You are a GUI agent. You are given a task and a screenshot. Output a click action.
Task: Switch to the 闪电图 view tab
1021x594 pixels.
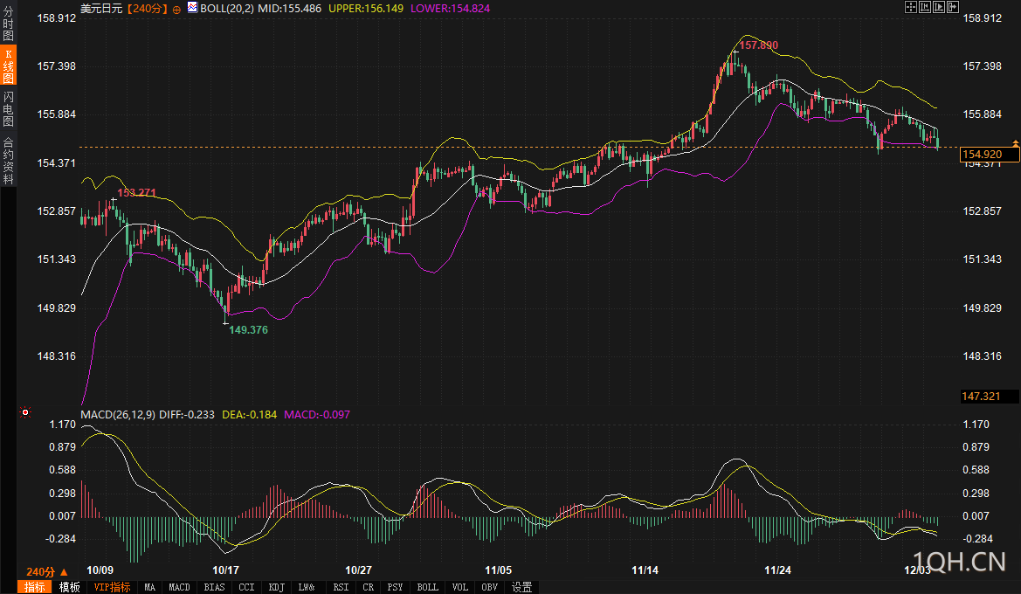(x=8, y=108)
